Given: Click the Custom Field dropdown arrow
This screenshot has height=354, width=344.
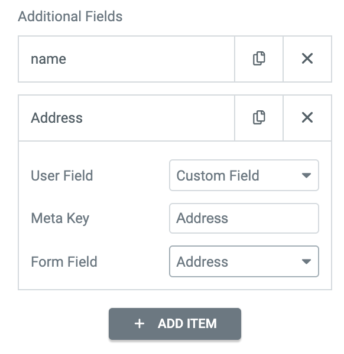Looking at the screenshot, I should 306,175.
